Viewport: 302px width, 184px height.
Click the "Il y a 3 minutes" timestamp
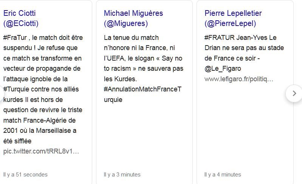(x=122, y=175)
